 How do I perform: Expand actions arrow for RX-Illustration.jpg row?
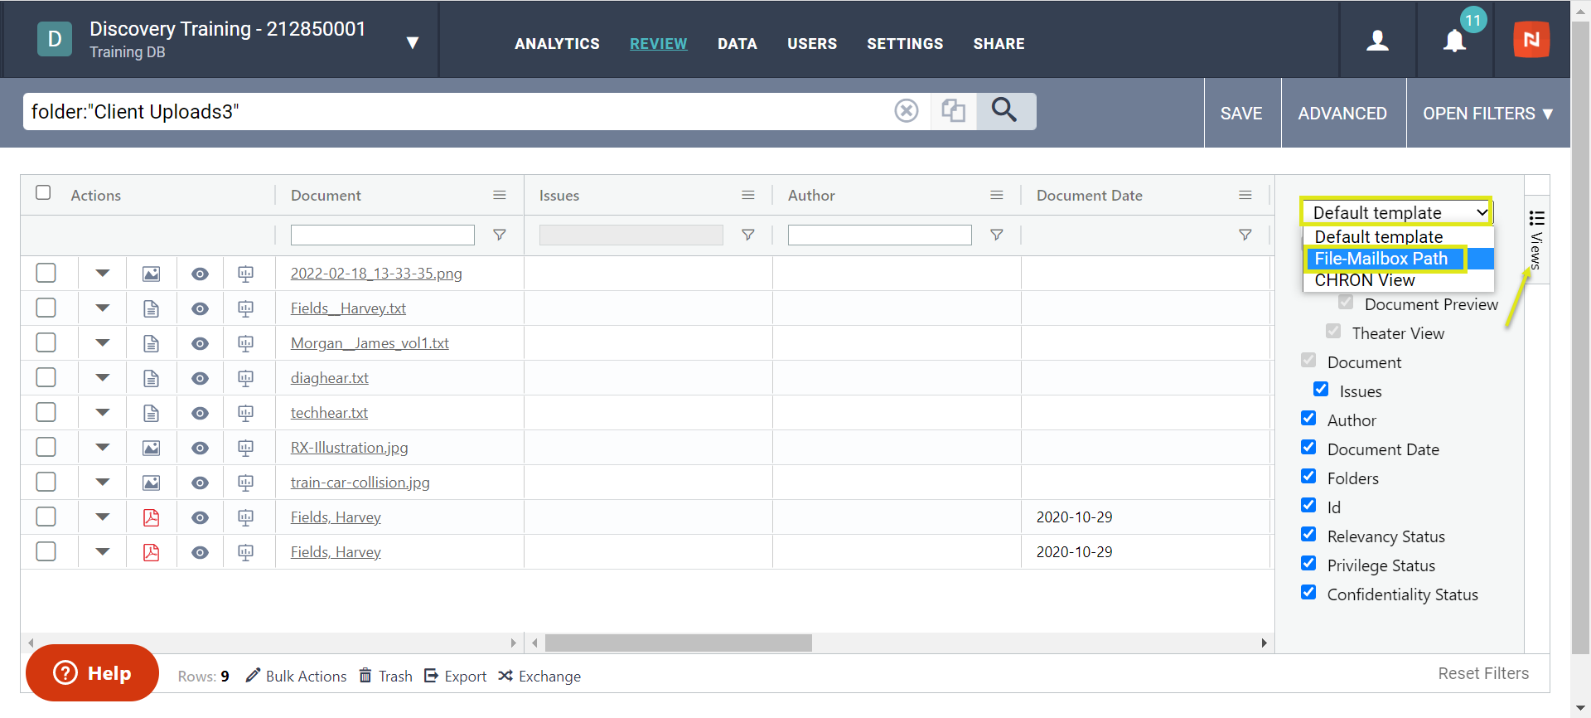click(x=102, y=448)
